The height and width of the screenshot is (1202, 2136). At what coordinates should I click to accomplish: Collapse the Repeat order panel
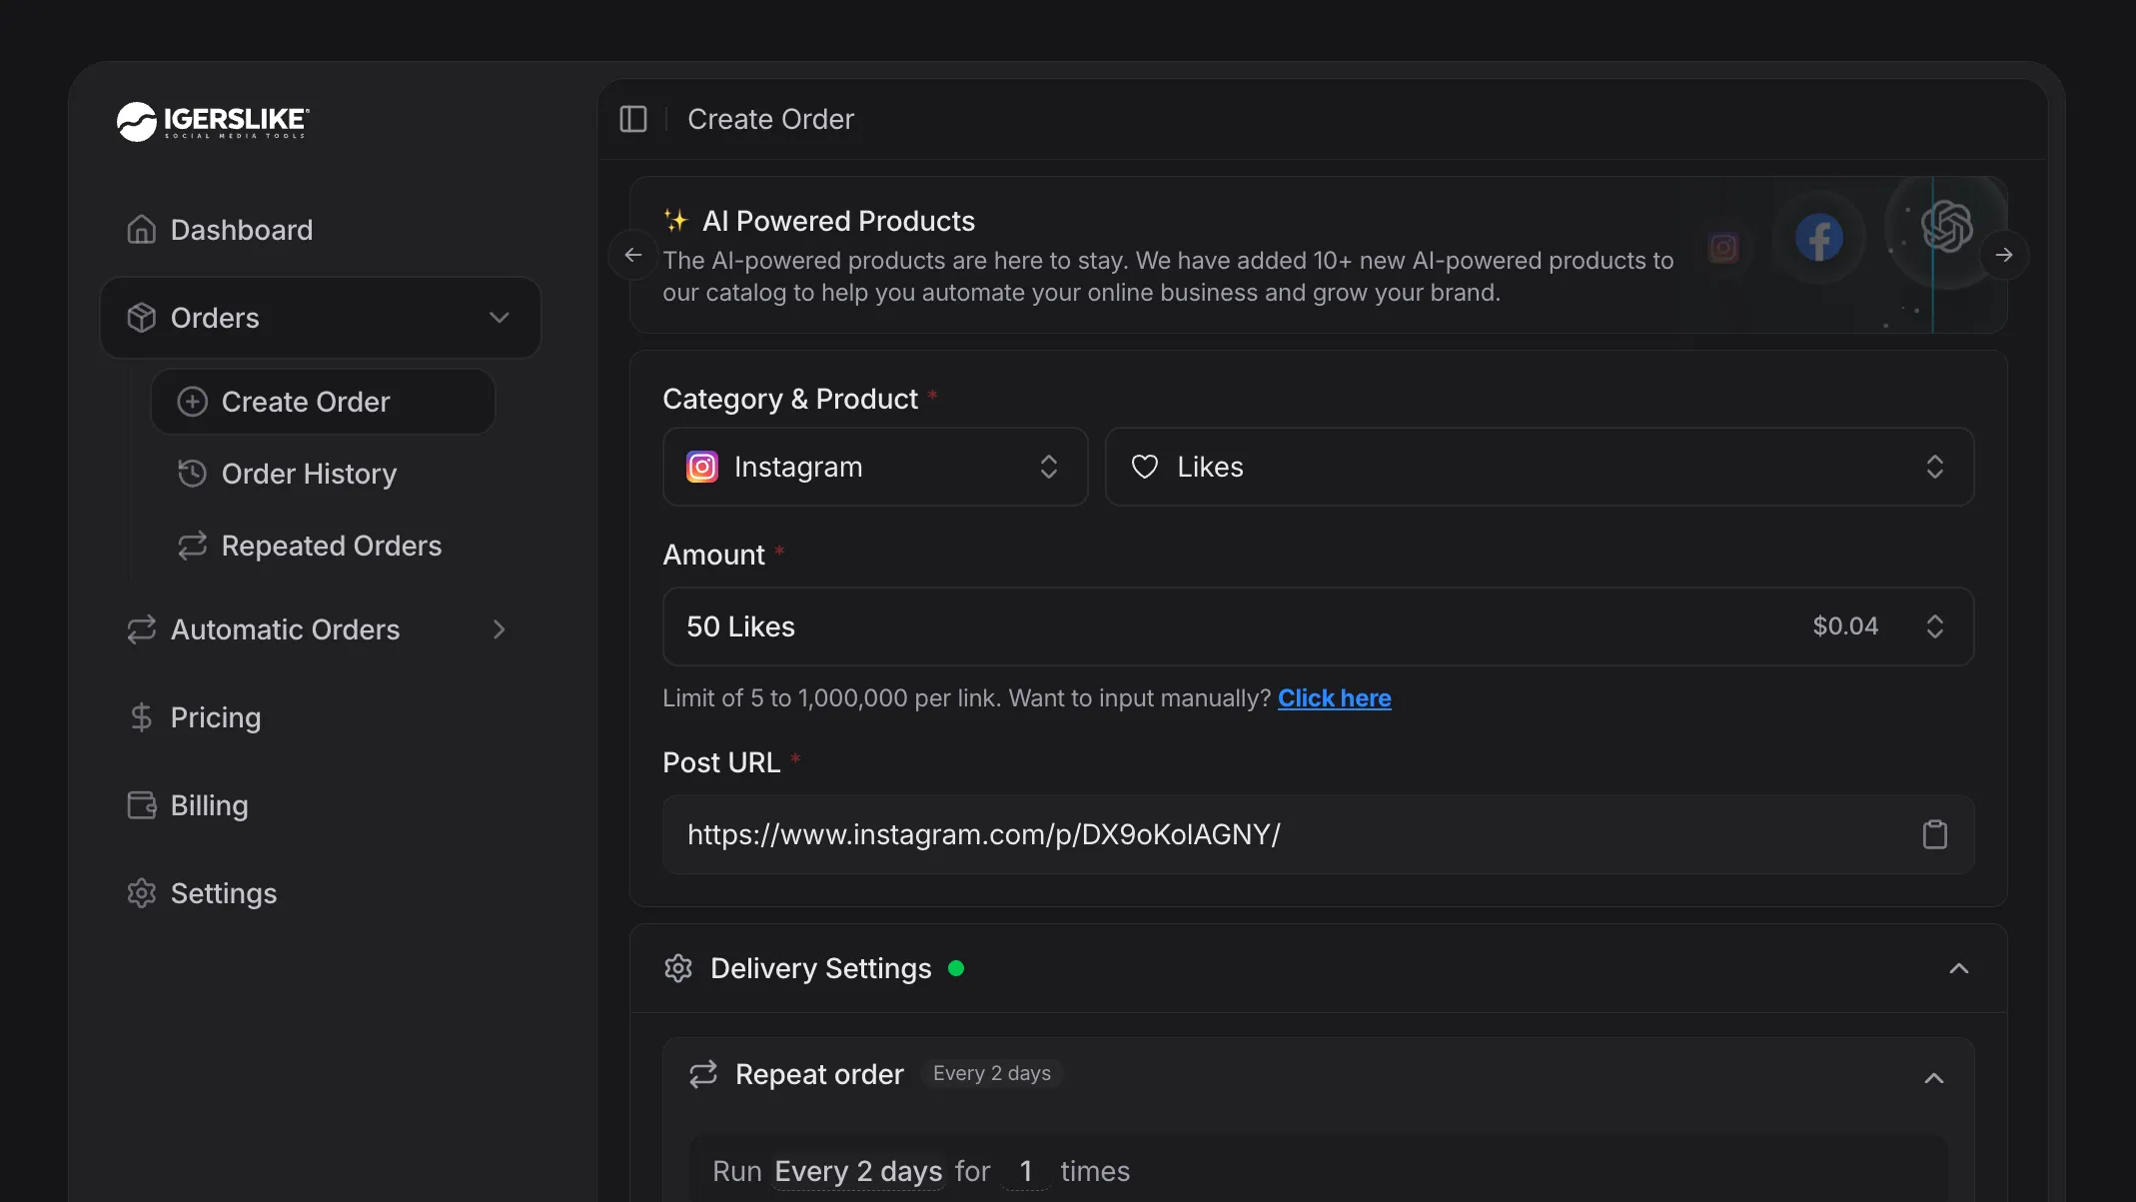[1934, 1078]
